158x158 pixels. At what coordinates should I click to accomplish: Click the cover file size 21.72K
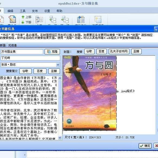[x=130, y=137]
